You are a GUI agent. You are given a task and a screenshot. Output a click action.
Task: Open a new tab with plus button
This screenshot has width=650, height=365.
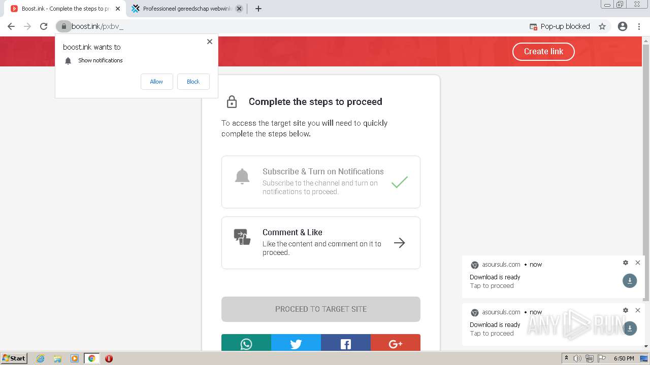258,9
